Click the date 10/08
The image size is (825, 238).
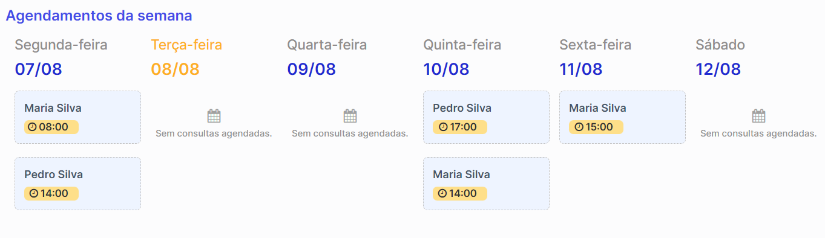(x=446, y=69)
